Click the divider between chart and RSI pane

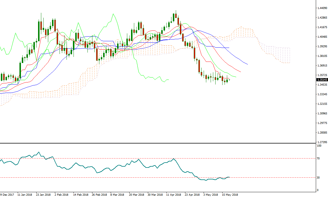point(158,143)
